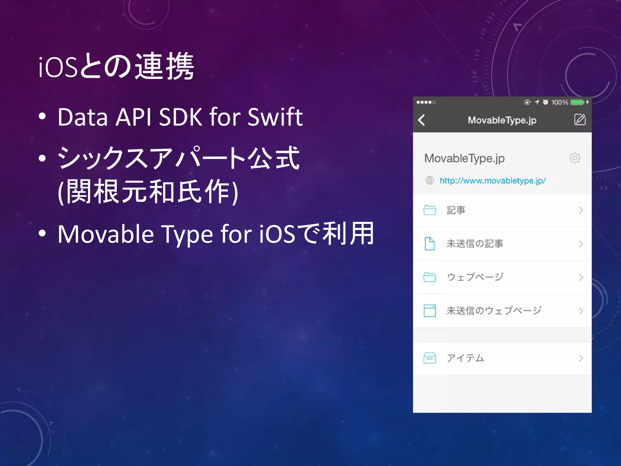The width and height of the screenshot is (621, 466).
Task: Expand the アイテム row chevron
Action: click(x=581, y=358)
